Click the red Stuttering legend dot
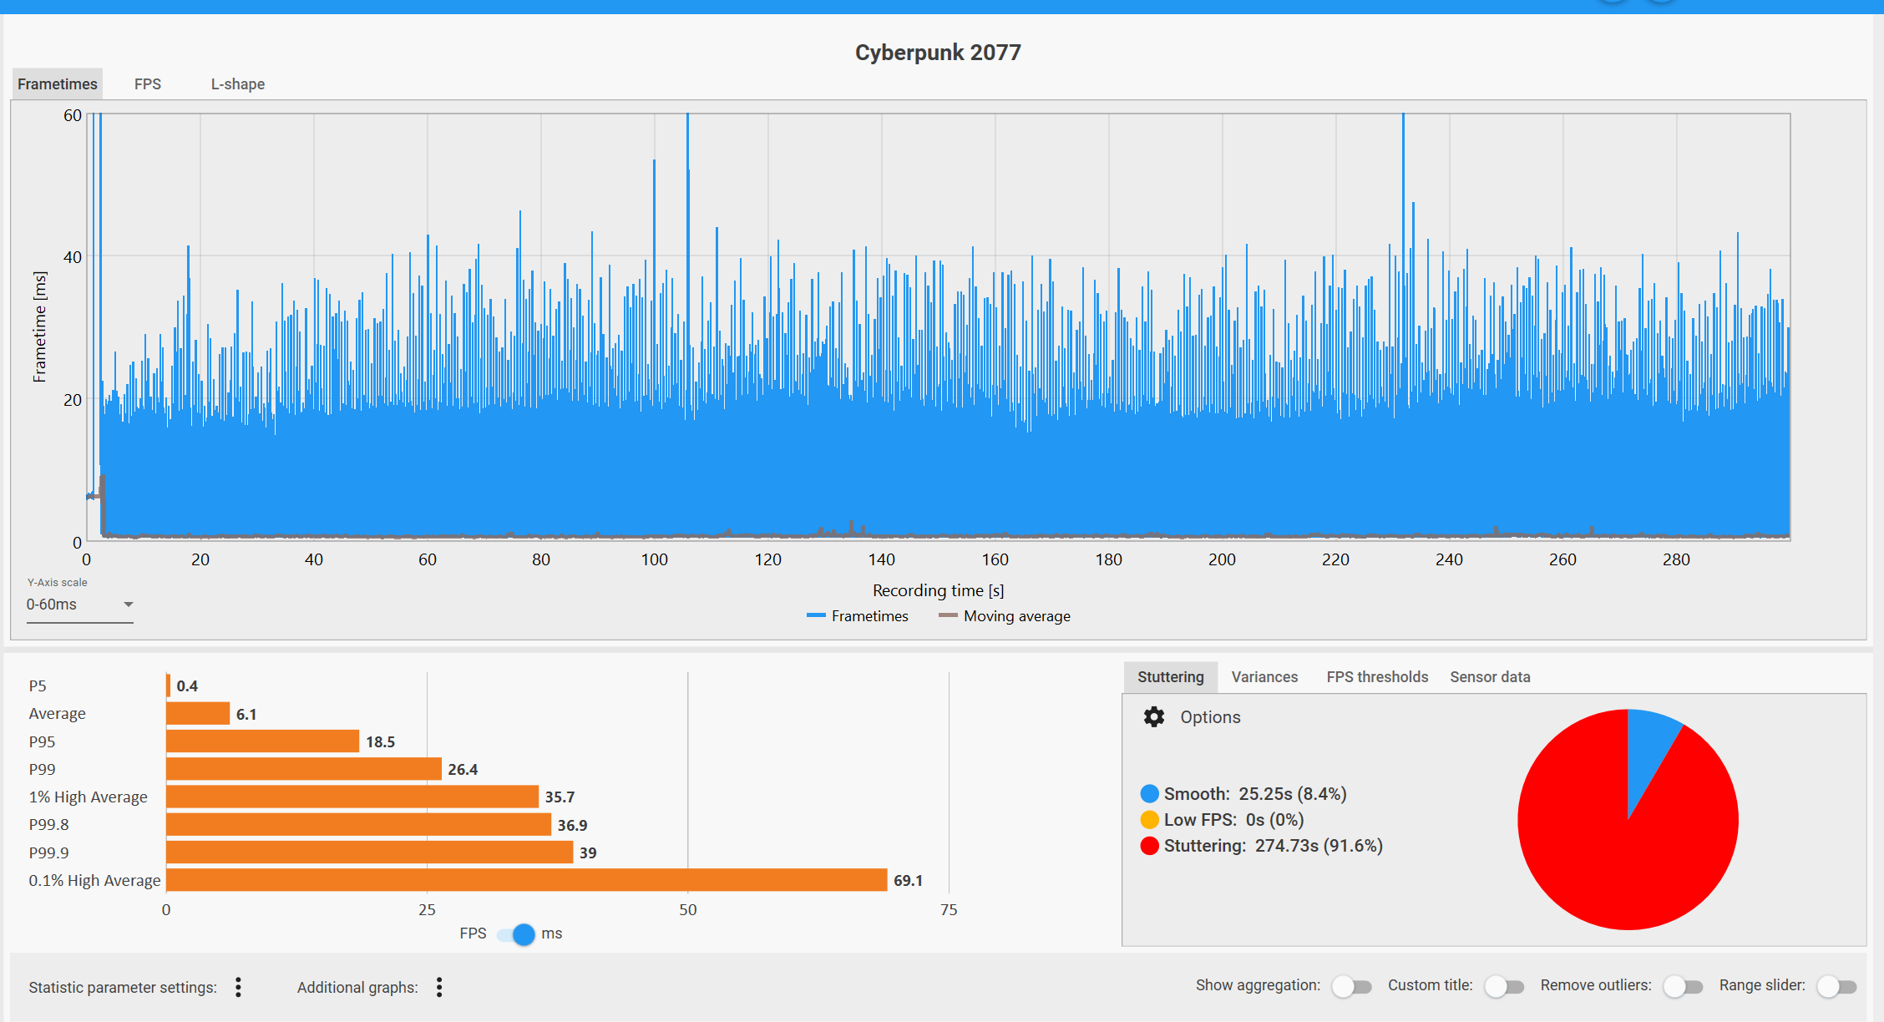Viewport: 1884px width, 1022px height. point(1149,845)
